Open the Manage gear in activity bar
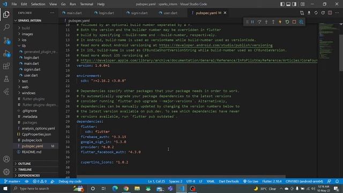 coord(6,172)
